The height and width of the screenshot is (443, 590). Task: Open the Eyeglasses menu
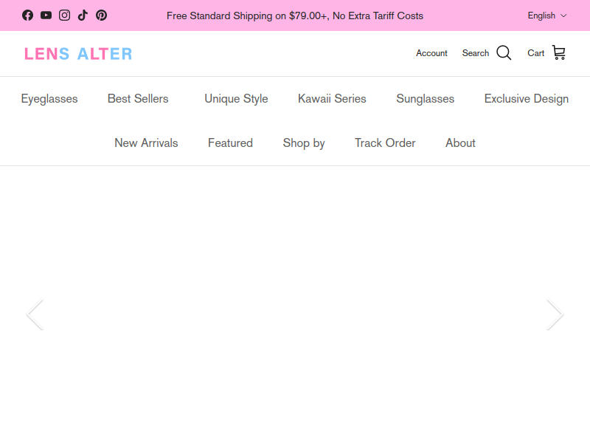pyautogui.click(x=49, y=99)
